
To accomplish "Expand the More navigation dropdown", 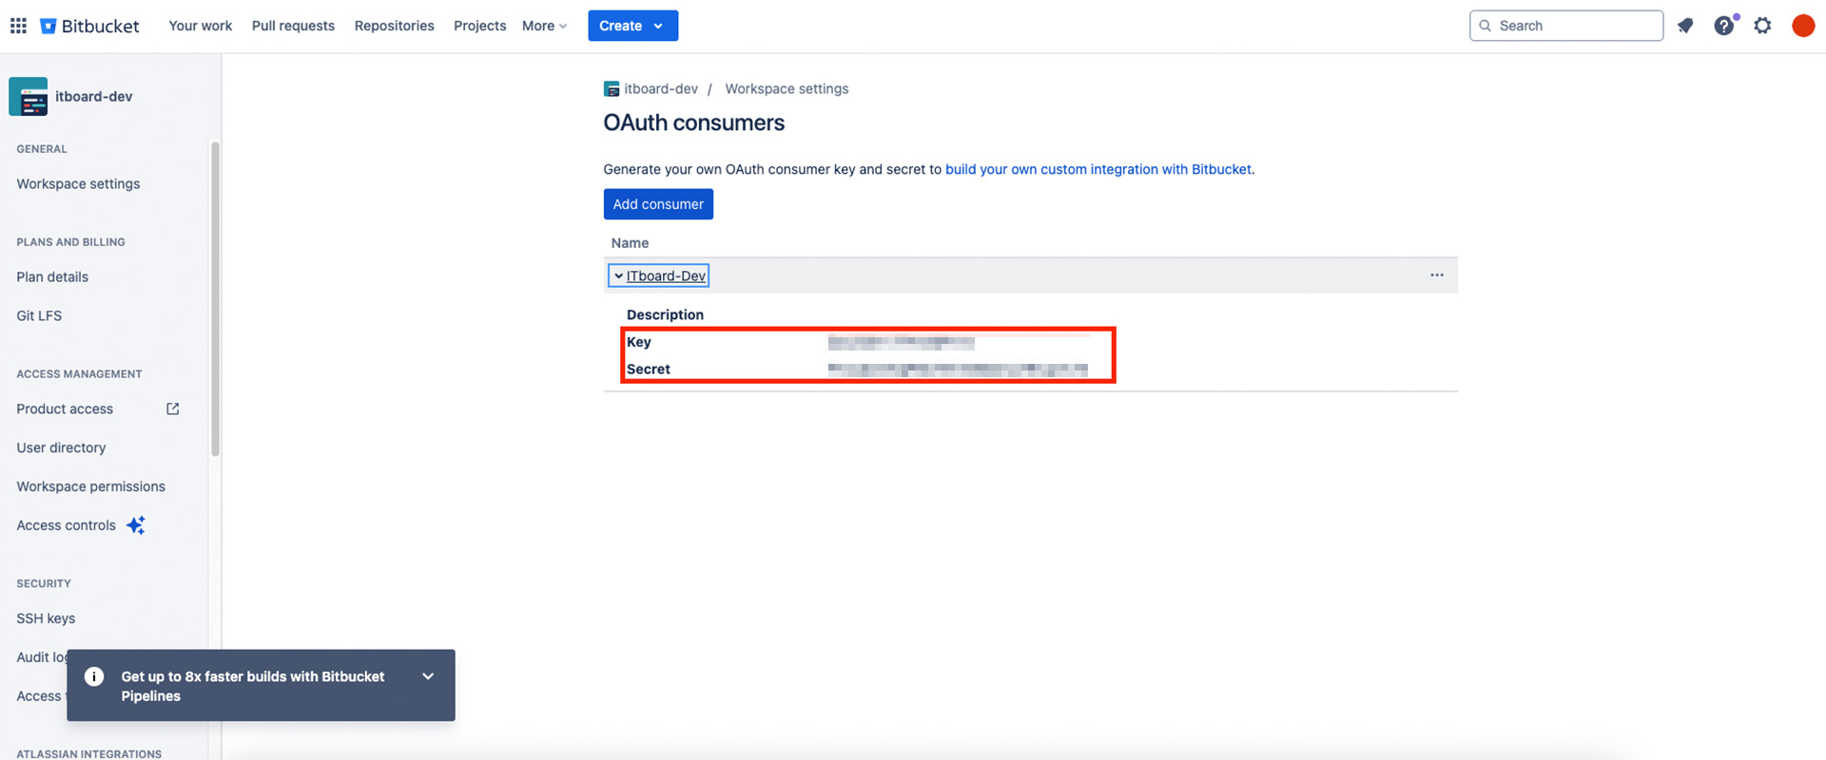I will click(x=544, y=26).
